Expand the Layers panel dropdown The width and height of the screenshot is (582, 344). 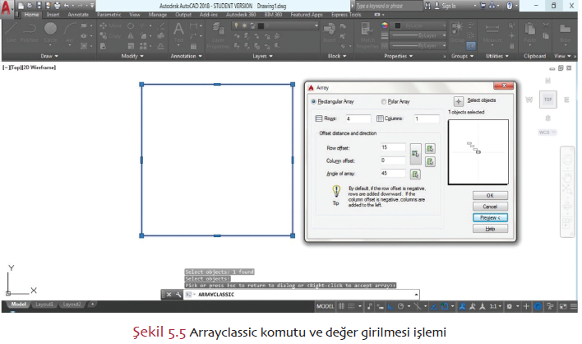tap(264, 57)
